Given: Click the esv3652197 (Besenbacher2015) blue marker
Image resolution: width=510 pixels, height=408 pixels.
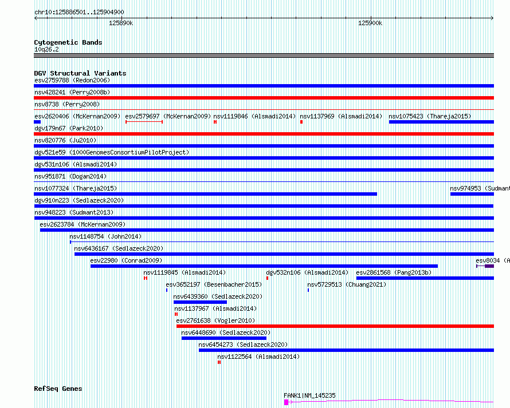Looking at the screenshot, I should [167, 290].
